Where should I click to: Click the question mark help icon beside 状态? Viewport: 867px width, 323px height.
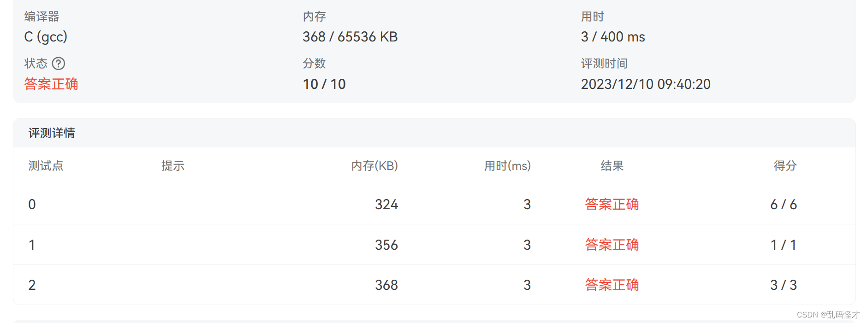click(59, 64)
